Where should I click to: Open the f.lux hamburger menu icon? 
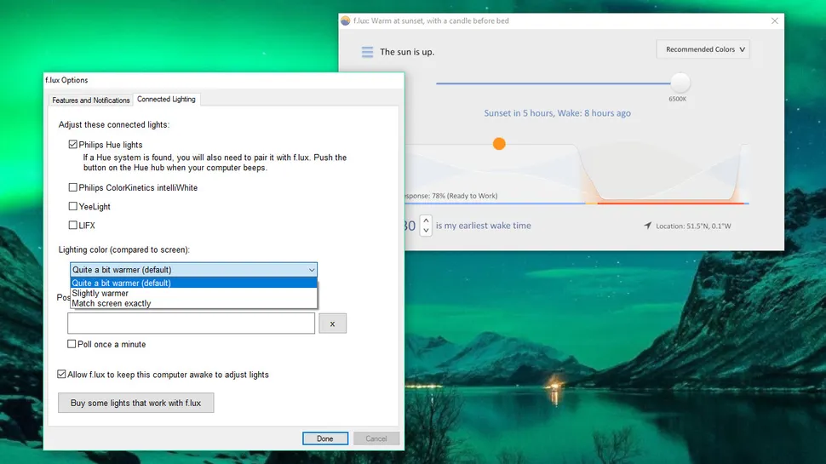367,52
